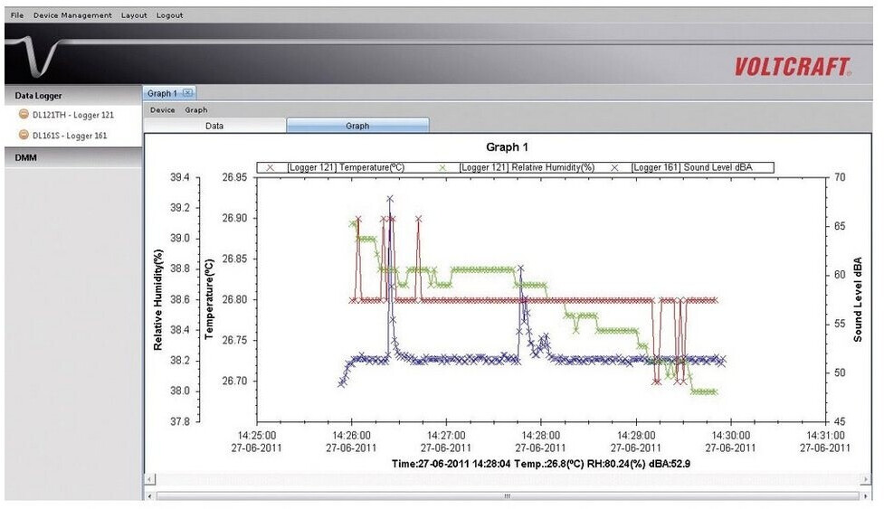This screenshot has height=509, width=884.
Task: Click the DL161S Logger 161 device icon
Action: 24,136
